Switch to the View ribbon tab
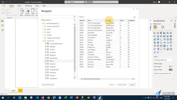The width and height of the screenshot is (177, 100). click(x=37, y=6)
